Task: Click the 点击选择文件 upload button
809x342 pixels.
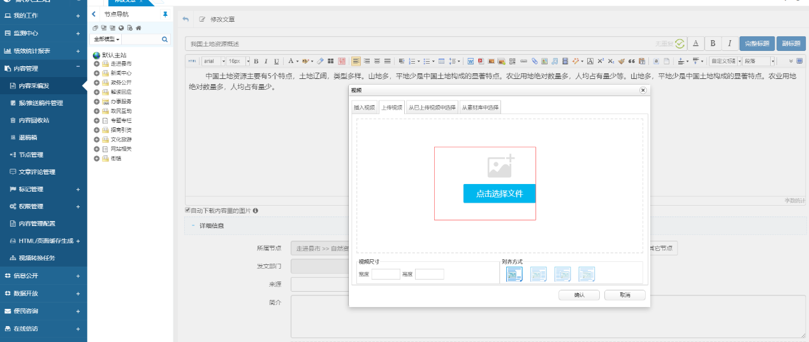Action: tap(499, 194)
